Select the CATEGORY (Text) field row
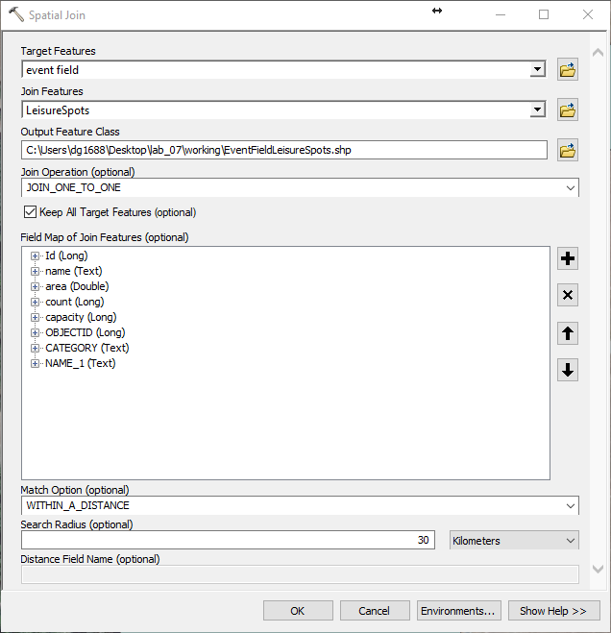The width and height of the screenshot is (611, 633). click(x=86, y=348)
